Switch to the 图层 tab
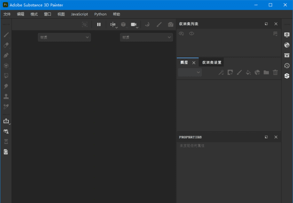 coord(184,63)
